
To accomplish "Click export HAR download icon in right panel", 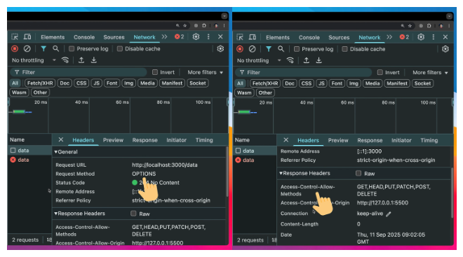I will (x=318, y=60).
